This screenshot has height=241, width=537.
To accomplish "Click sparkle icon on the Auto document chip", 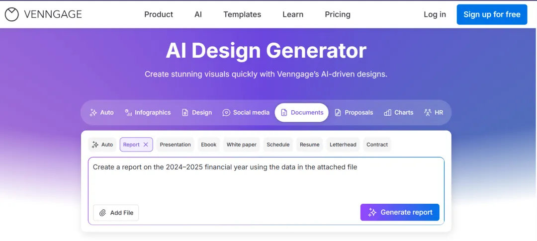I will click(95, 145).
